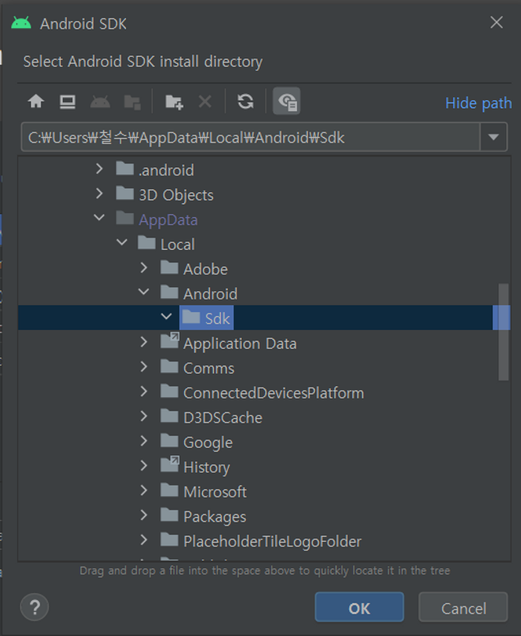Select the Application Data shortcut folder
Image resolution: width=521 pixels, height=636 pixels.
point(229,343)
